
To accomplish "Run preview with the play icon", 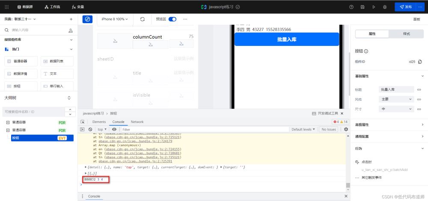I will click(x=374, y=7).
